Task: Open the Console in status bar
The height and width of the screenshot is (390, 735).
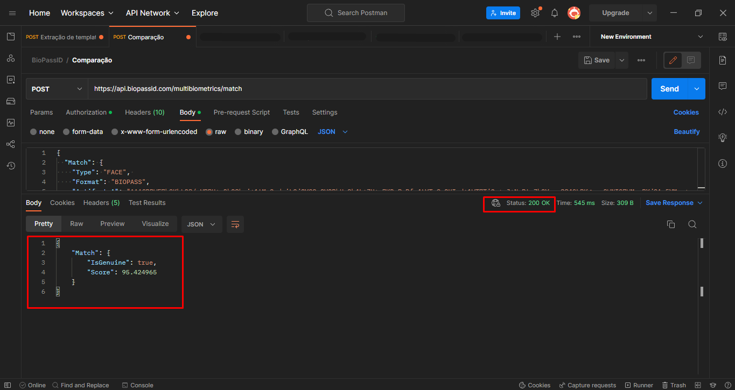Action: 138,385
